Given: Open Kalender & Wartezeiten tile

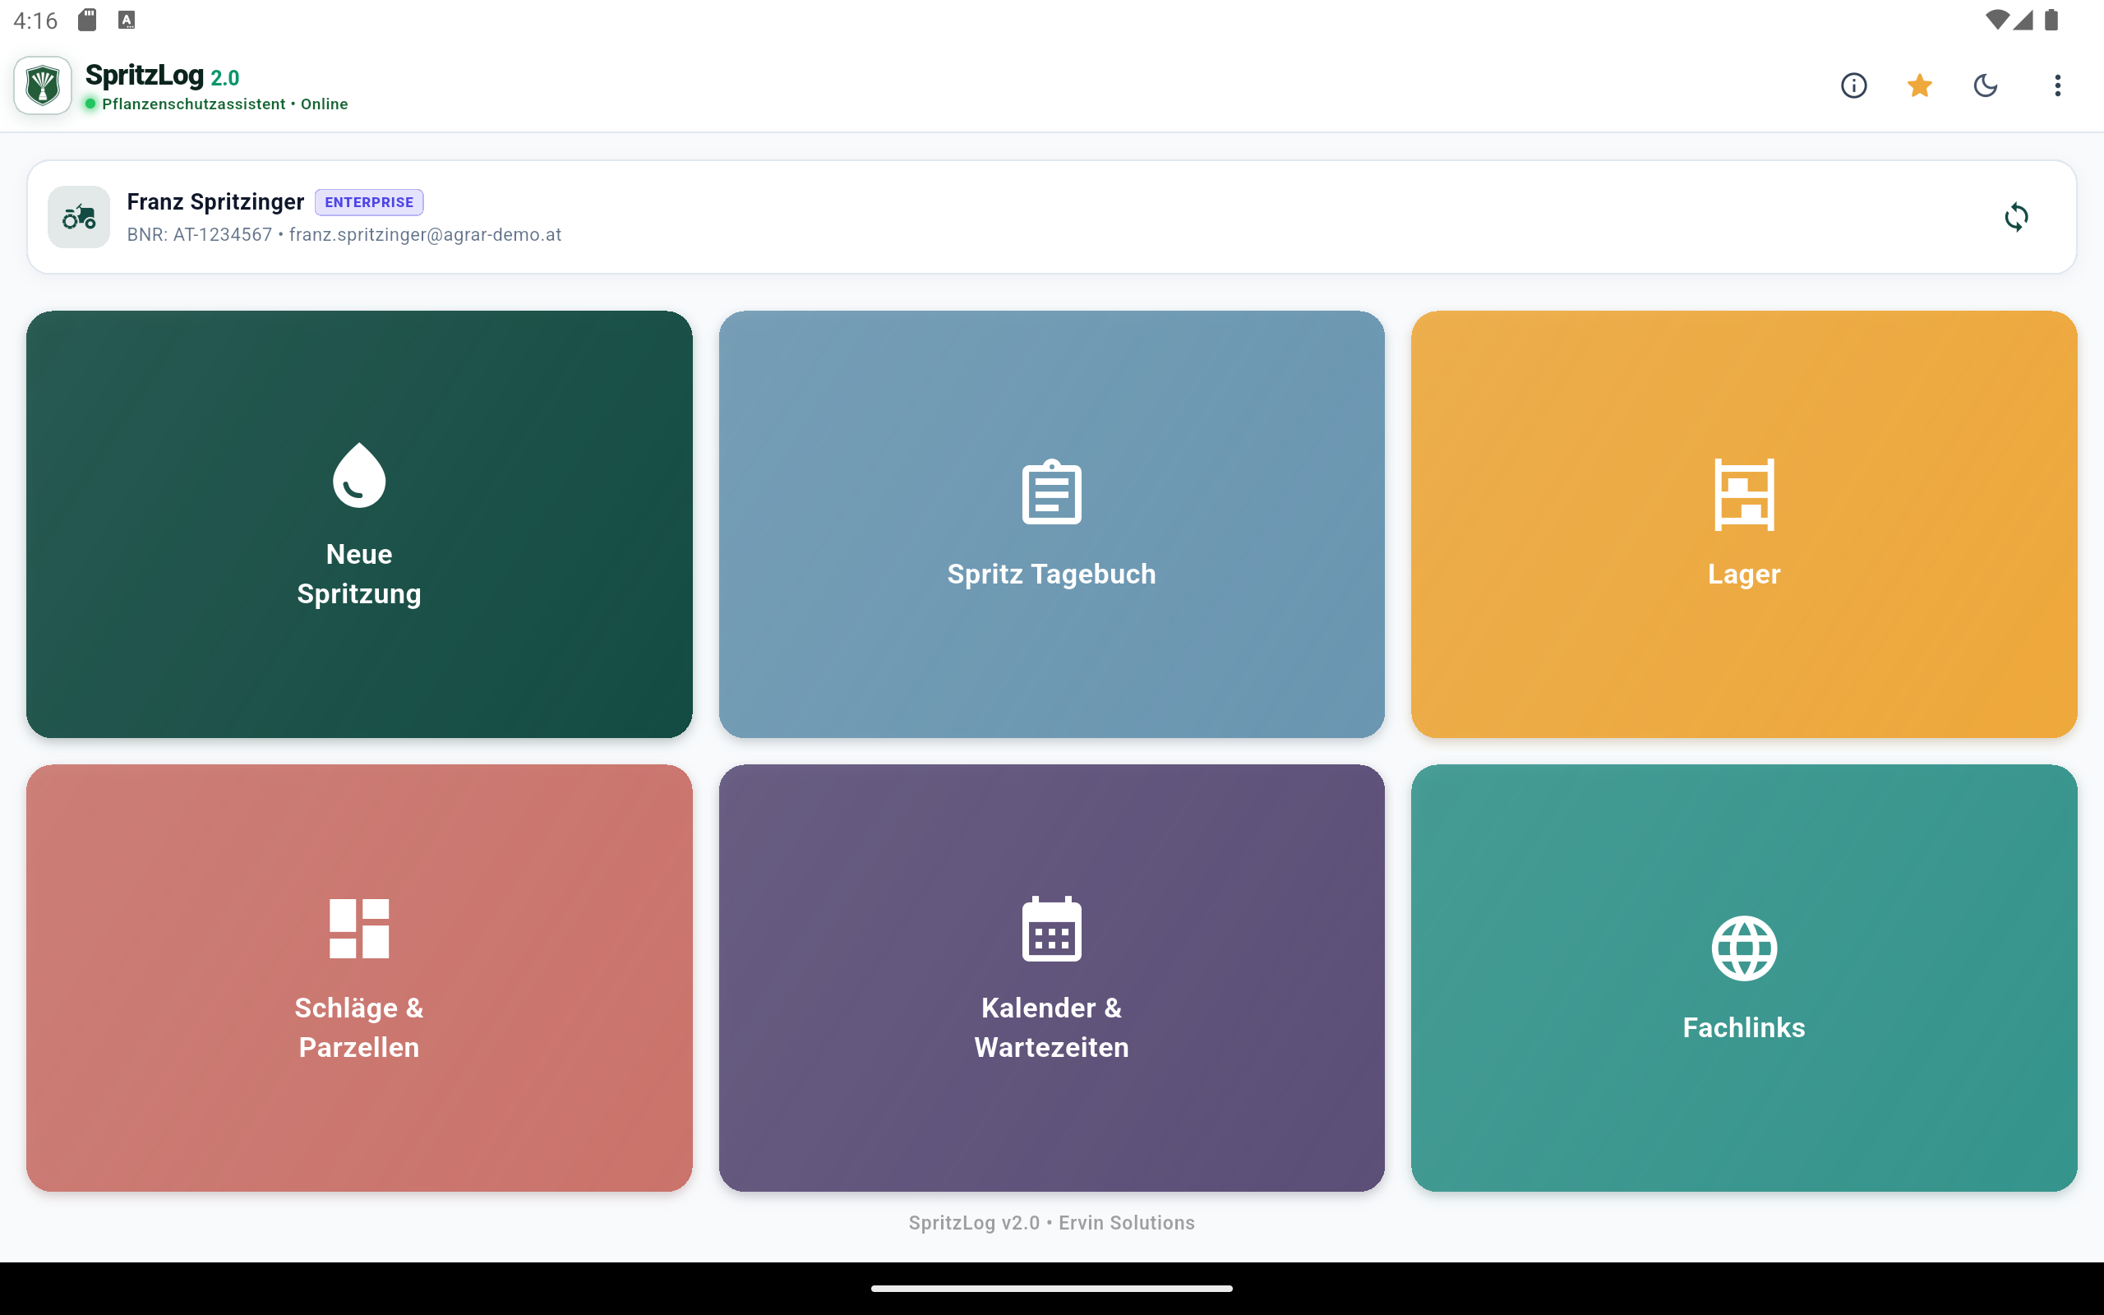Looking at the screenshot, I should pos(1051,977).
